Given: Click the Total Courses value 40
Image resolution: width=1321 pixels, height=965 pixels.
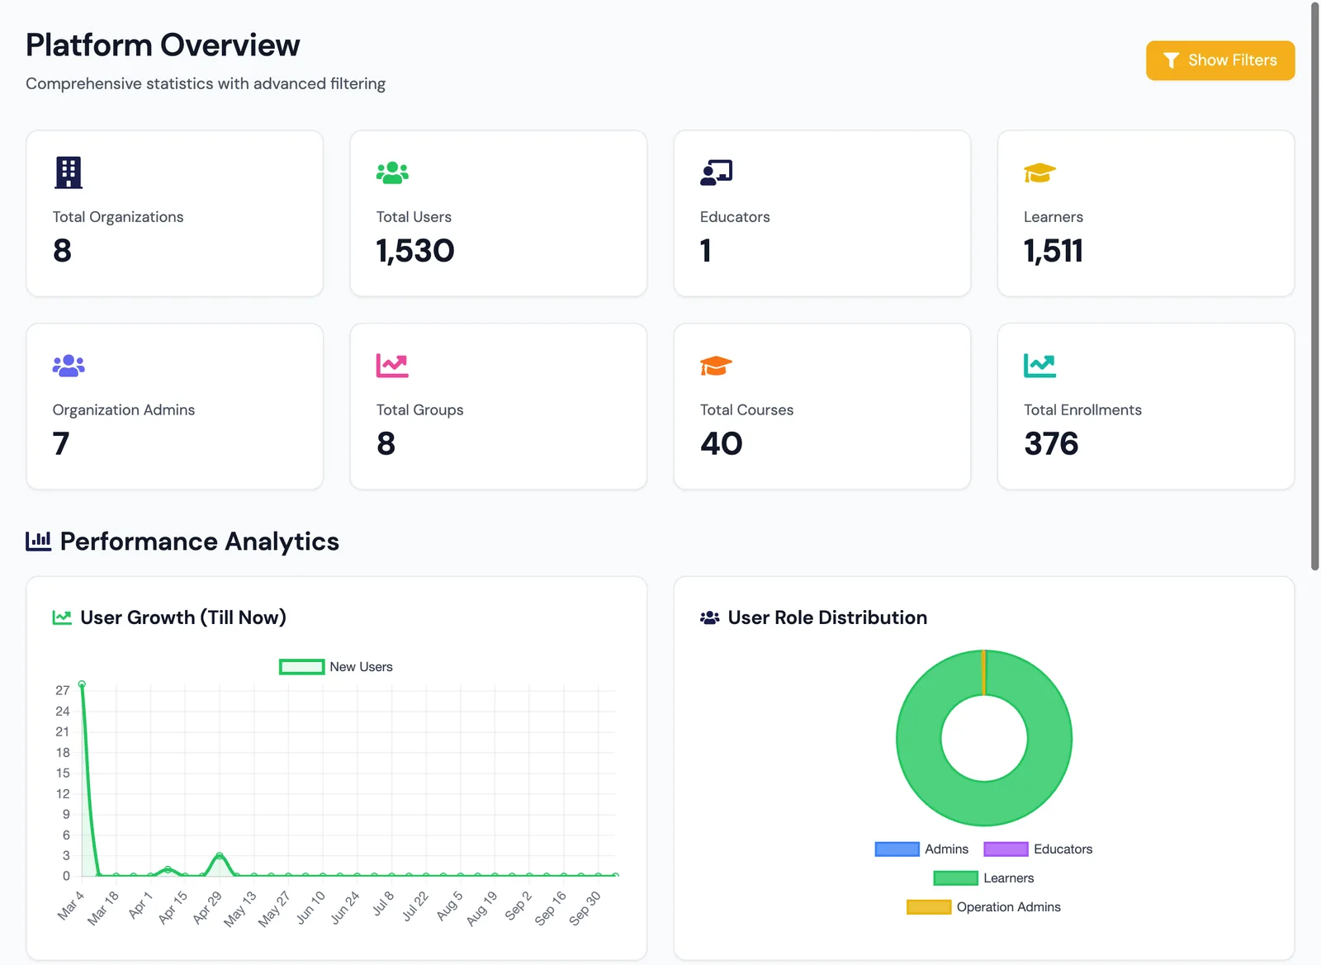Looking at the screenshot, I should click(722, 444).
